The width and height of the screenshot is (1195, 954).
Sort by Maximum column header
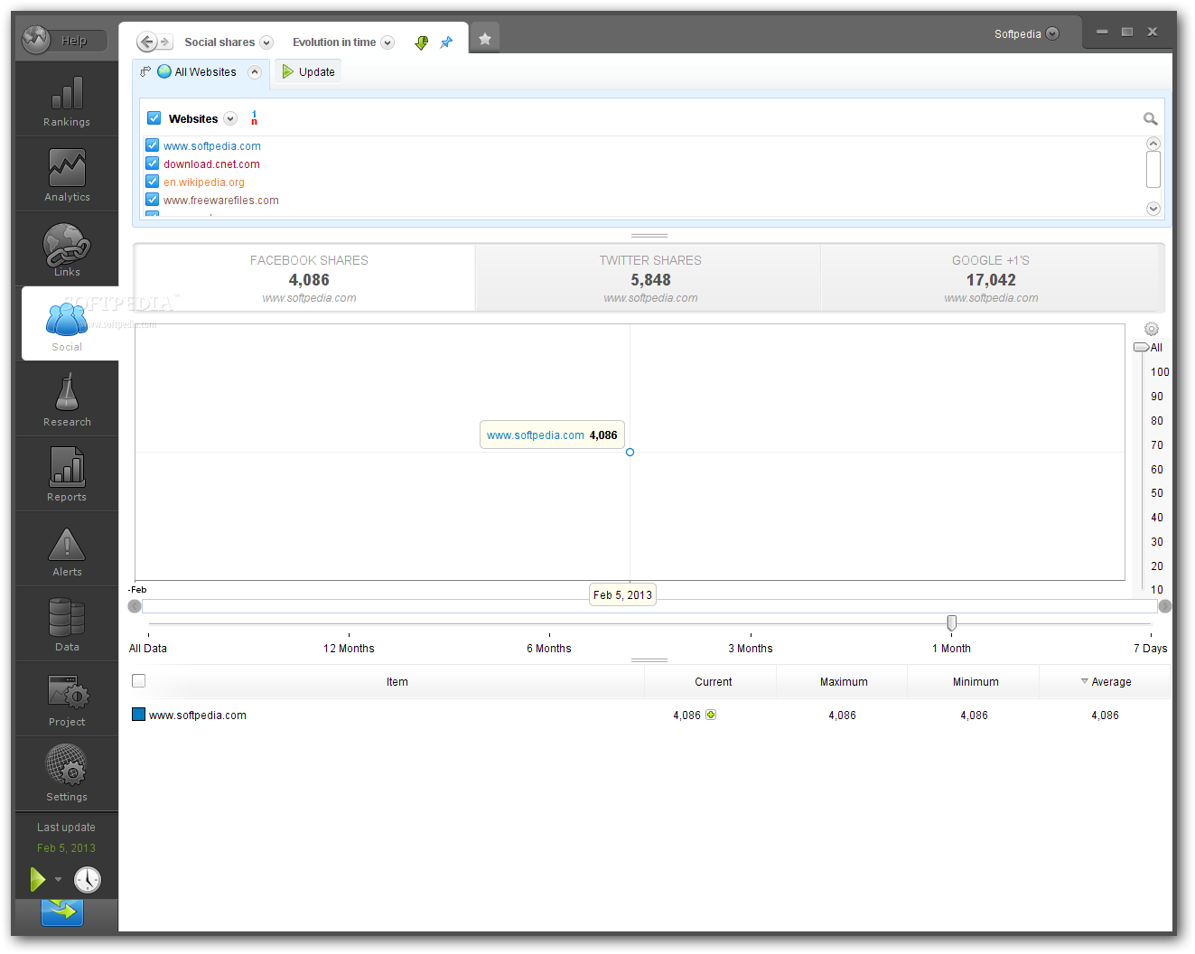(843, 682)
